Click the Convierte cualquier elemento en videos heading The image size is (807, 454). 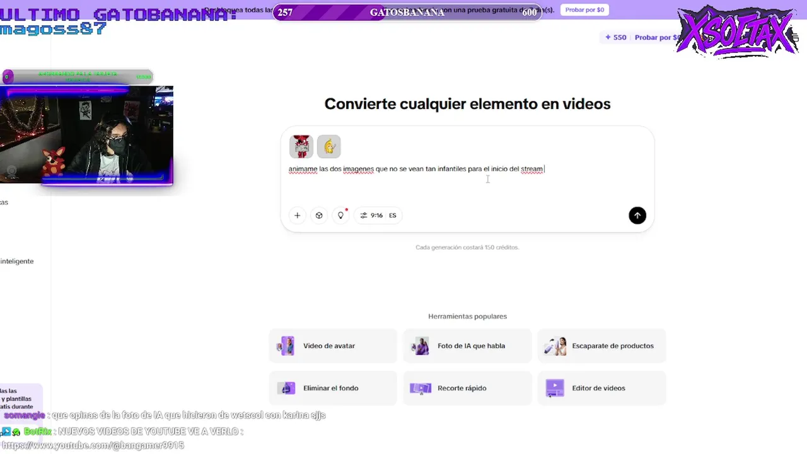(467, 104)
